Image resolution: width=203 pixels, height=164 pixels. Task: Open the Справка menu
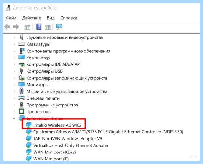click(x=69, y=18)
